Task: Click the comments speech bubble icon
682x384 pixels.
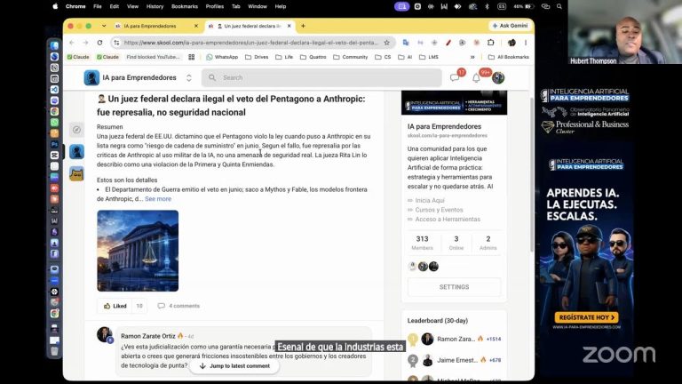Action: pos(162,306)
